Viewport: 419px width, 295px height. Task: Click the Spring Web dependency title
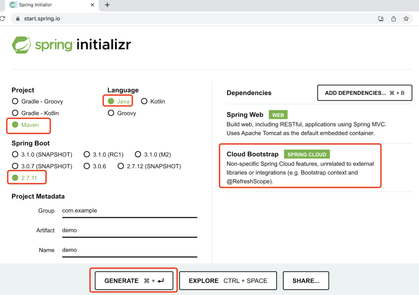point(245,115)
